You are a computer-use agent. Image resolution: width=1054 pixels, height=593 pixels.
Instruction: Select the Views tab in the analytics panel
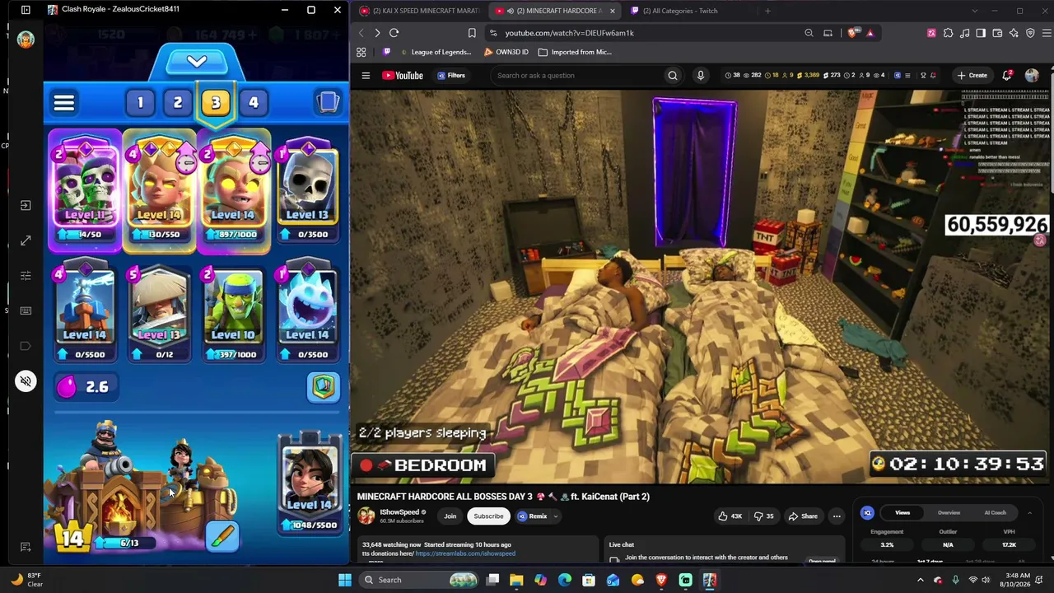tap(902, 513)
